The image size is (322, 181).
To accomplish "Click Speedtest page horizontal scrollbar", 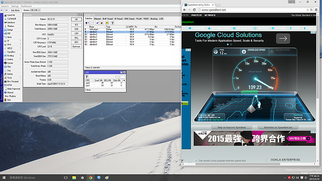I will (x=237, y=164).
